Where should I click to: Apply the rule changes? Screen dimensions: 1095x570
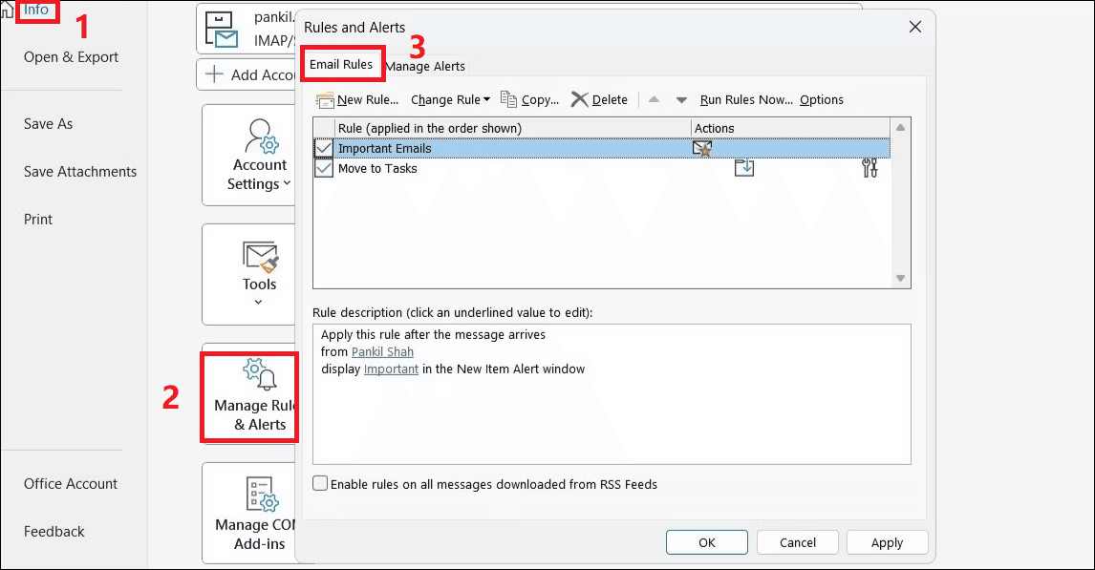(x=887, y=541)
